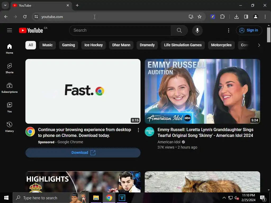271x203 pixels.
Task: Open Shorts in sidebar
Action: (10, 68)
